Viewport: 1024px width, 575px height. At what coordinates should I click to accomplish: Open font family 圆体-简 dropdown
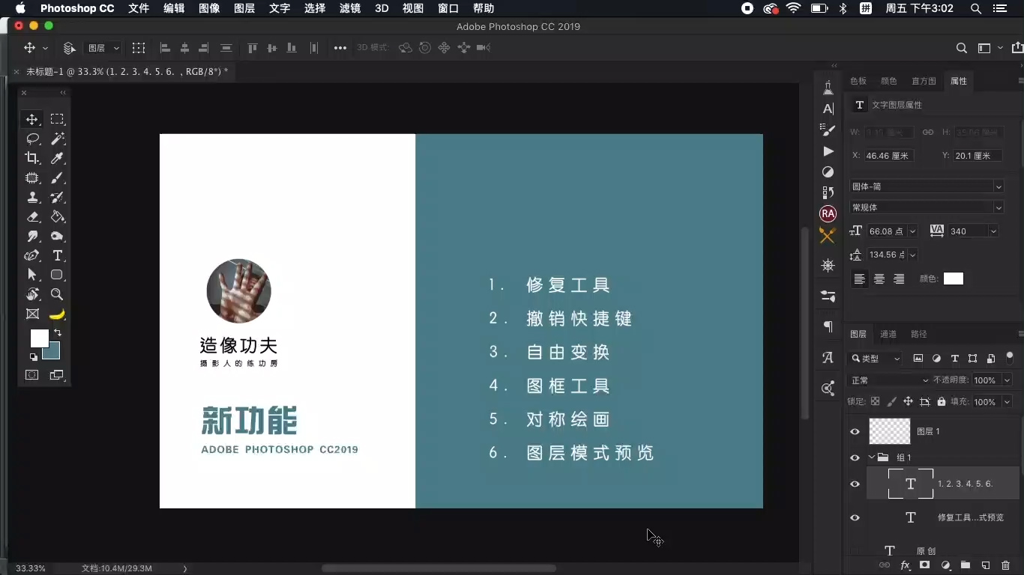point(999,186)
